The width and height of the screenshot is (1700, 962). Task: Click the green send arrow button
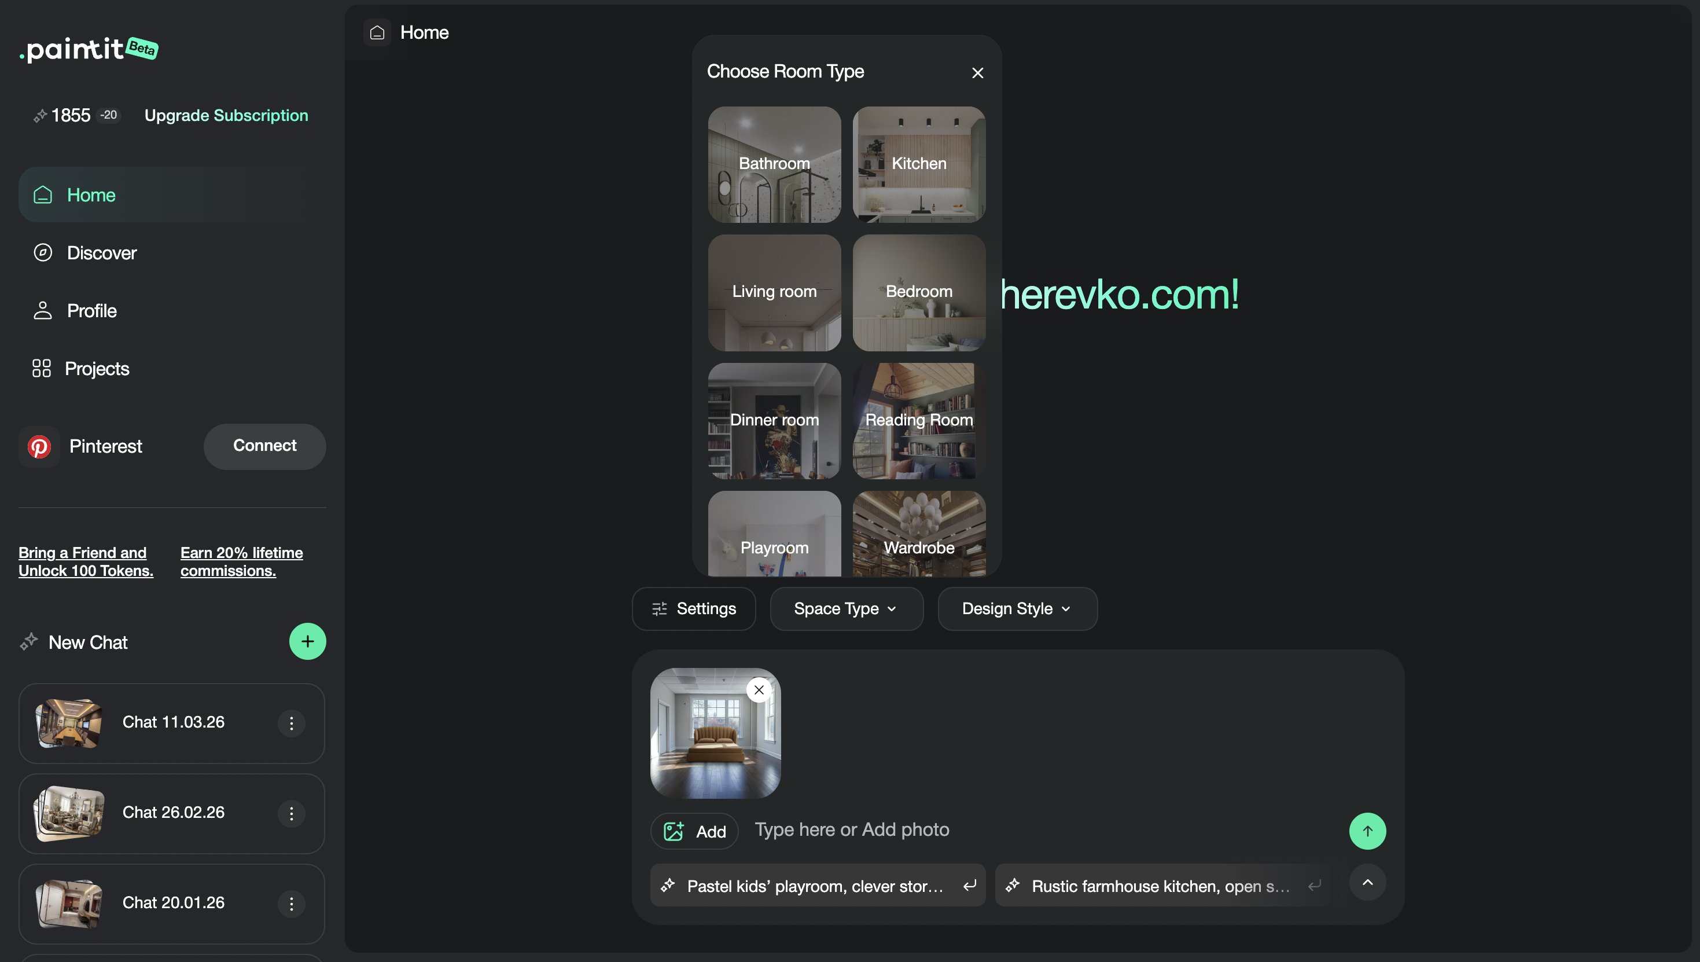click(x=1367, y=831)
